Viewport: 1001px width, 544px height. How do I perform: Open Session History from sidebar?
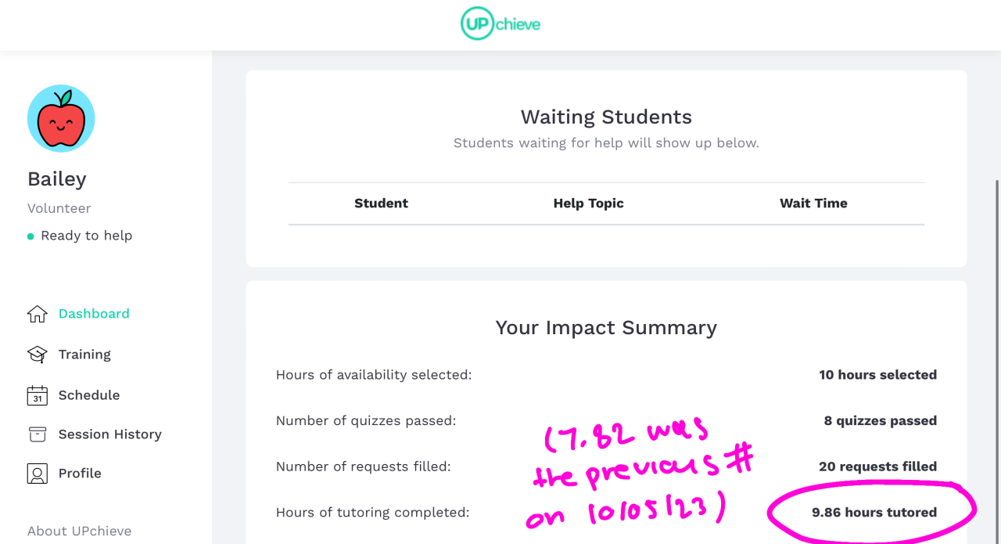point(109,434)
